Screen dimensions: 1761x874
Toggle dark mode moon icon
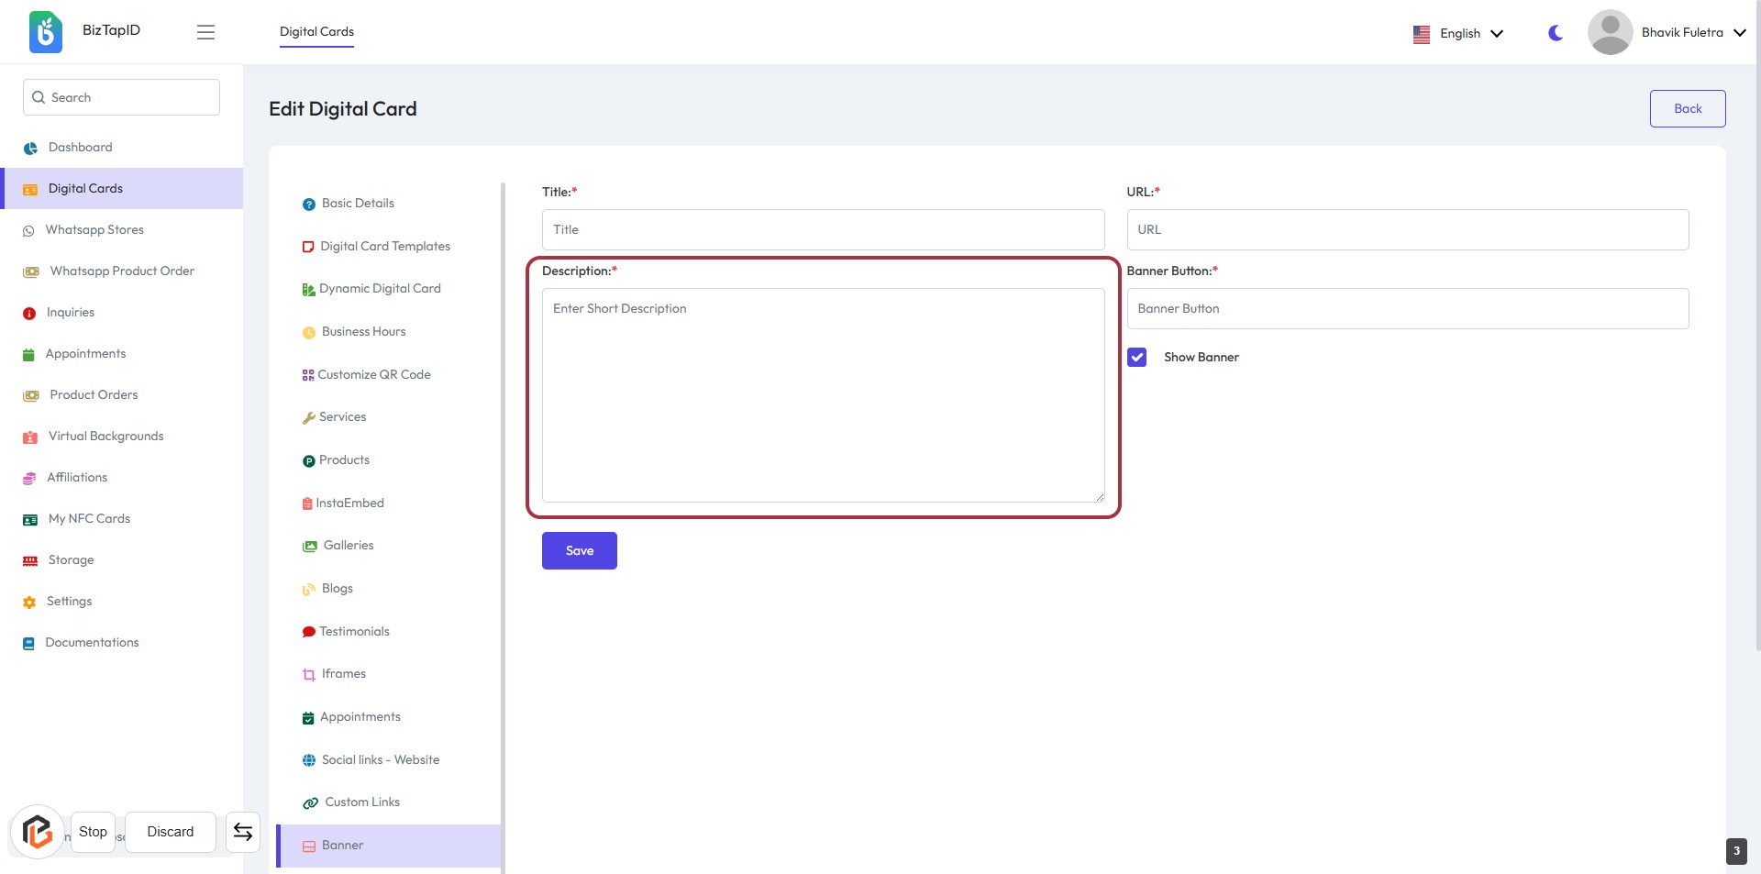click(x=1555, y=33)
